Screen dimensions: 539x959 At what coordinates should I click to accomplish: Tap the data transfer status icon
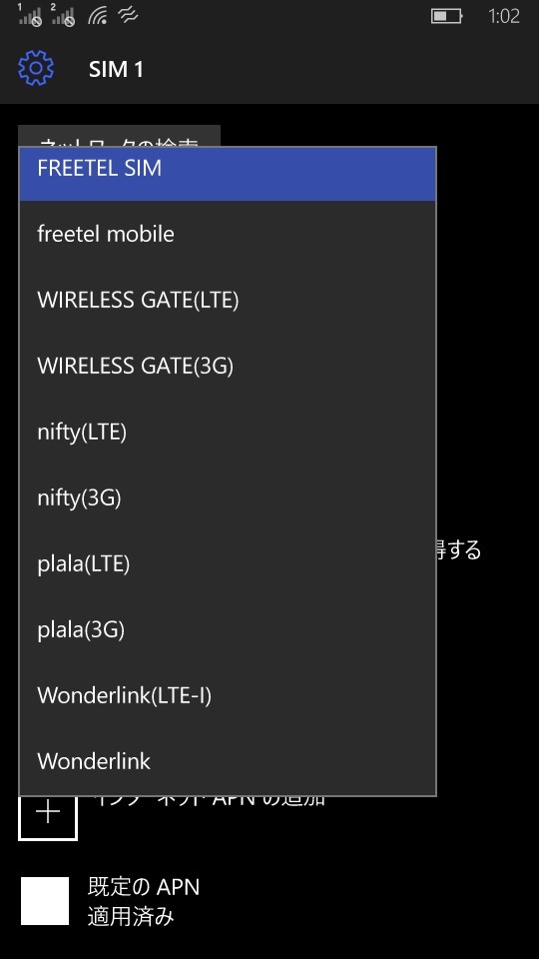[x=129, y=15]
